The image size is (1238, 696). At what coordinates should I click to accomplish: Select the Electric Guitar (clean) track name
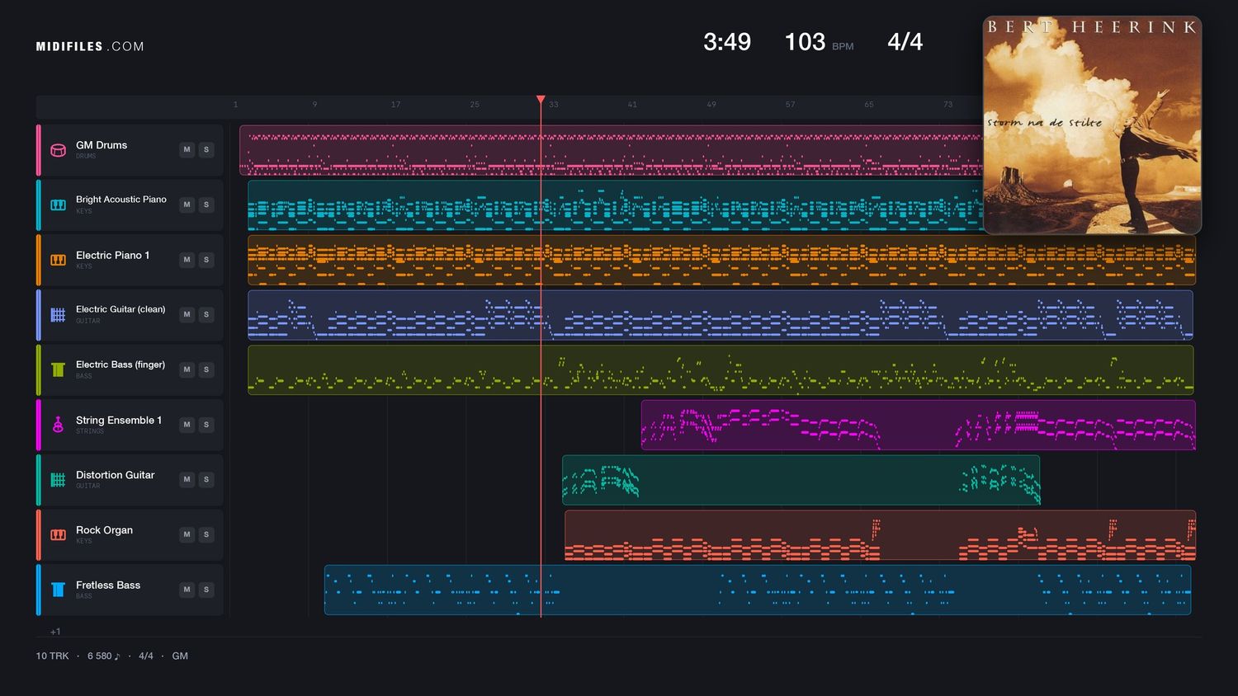pyautogui.click(x=120, y=309)
